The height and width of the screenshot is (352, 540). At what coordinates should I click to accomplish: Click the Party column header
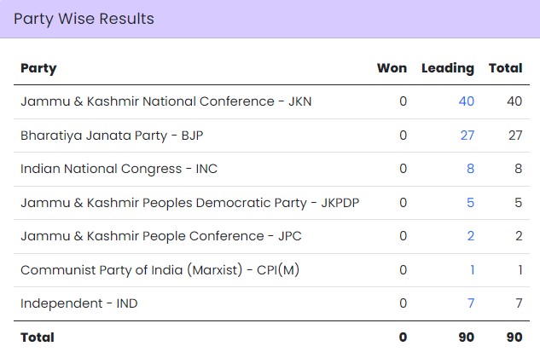pos(38,68)
